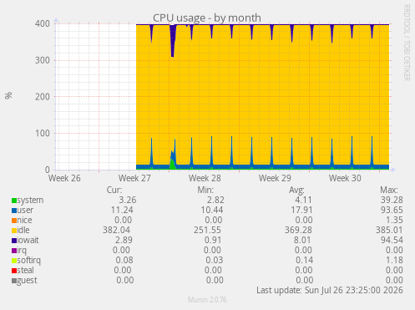Click system minimum value 2.82

215,201
